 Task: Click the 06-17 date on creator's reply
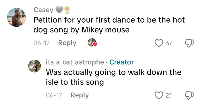[x=54, y=96]
